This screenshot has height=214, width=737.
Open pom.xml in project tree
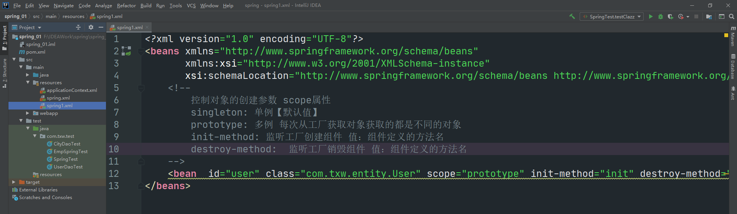(x=32, y=52)
